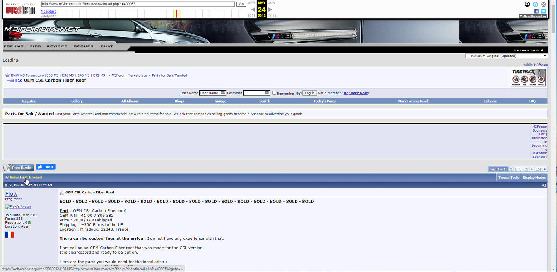The width and height of the screenshot is (557, 272).
Task: Share capture on Twitter icon
Action: click(543, 11)
